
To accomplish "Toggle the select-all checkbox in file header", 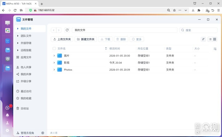I will click(54, 48).
